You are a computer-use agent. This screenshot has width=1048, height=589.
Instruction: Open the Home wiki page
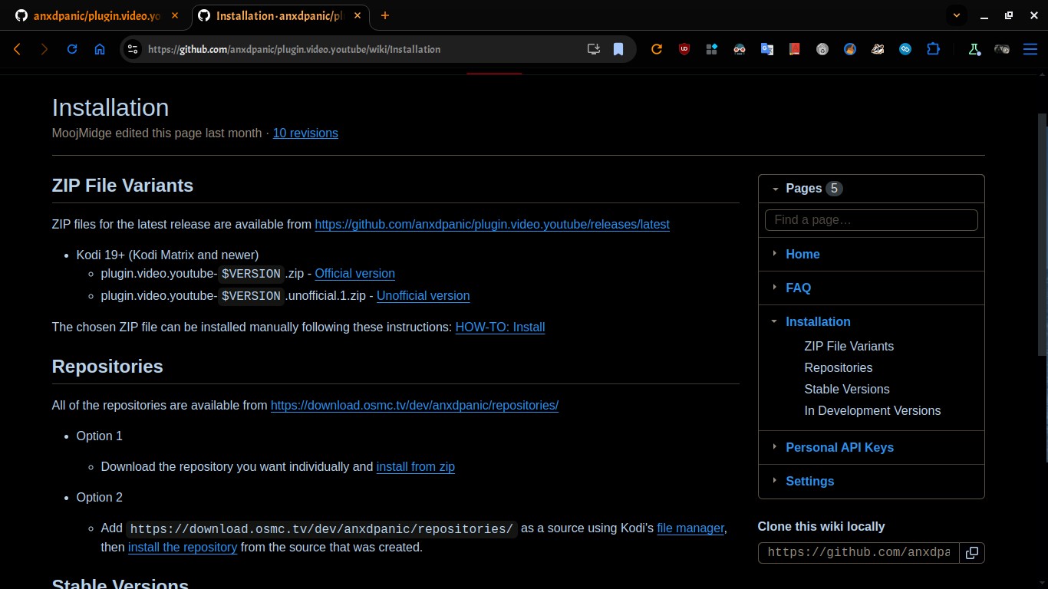coord(802,254)
